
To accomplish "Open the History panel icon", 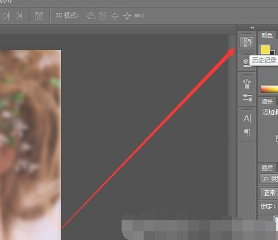I will (x=247, y=42).
